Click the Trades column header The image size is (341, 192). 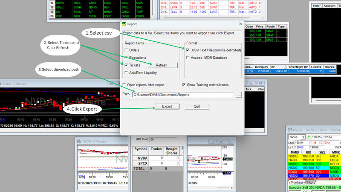click(x=156, y=151)
